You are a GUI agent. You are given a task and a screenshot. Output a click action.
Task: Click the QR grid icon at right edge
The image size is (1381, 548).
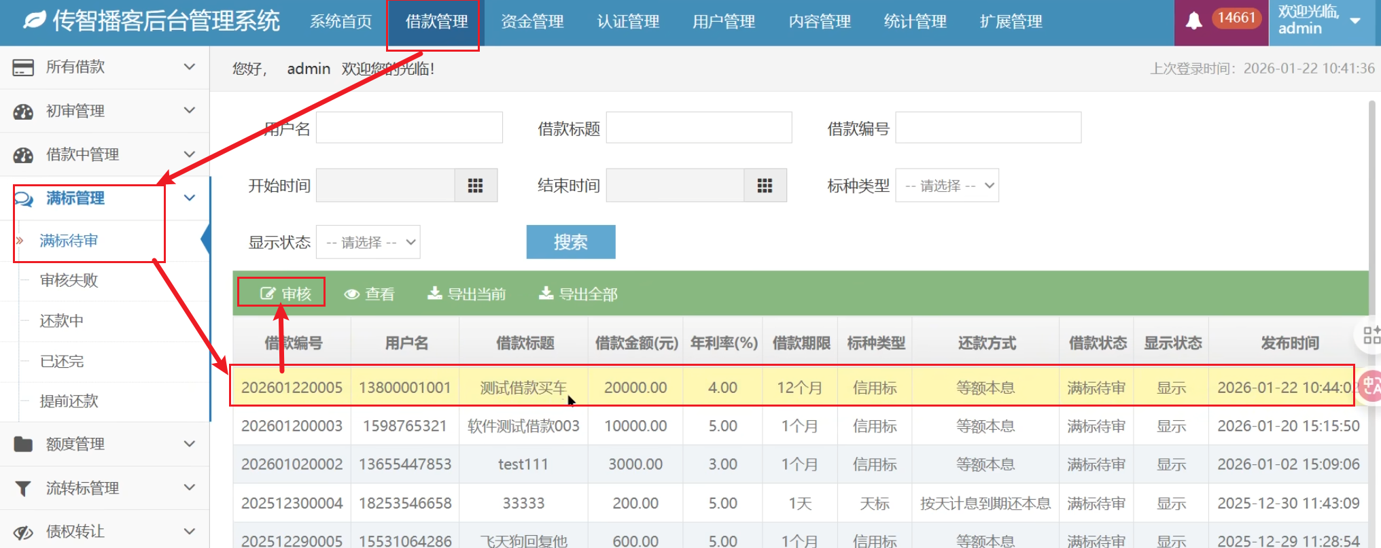(1371, 335)
